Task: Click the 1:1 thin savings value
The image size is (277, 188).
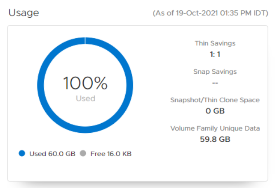Action: [215, 54]
